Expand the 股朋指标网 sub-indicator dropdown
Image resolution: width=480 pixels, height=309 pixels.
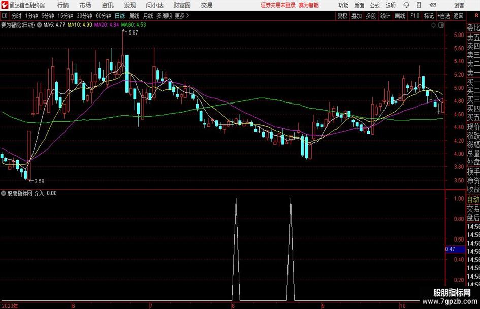tap(4, 193)
